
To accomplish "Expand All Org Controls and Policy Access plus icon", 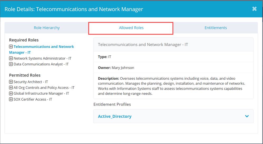I will tap(11, 88).
